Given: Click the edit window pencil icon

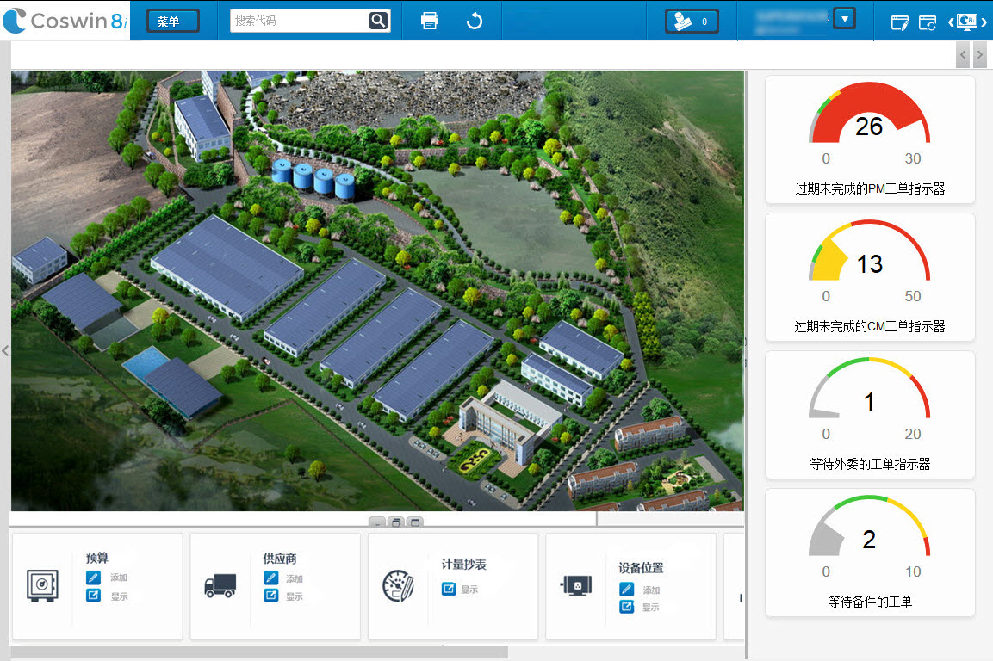Looking at the screenshot, I should [899, 22].
